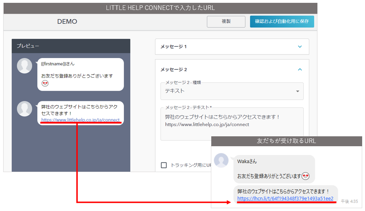This screenshot has height=211, width=365.
Task: Open the メッセージ 2 - 種類 dropdown
Action: 232,91
